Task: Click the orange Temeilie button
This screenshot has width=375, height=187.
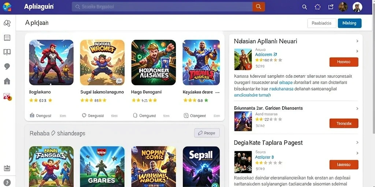Action: (x=344, y=123)
